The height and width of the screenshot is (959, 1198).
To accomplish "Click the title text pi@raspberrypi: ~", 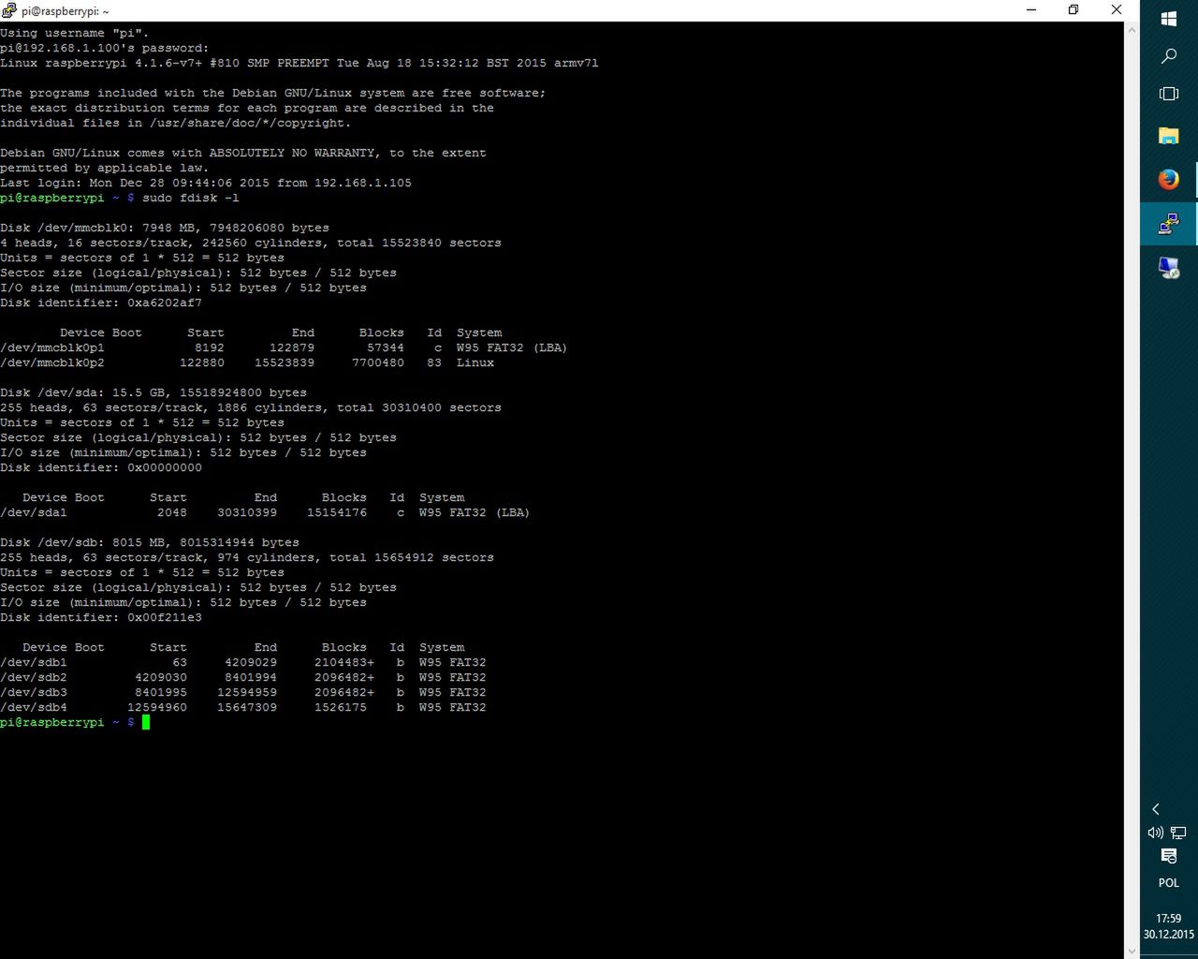I will (66, 11).
